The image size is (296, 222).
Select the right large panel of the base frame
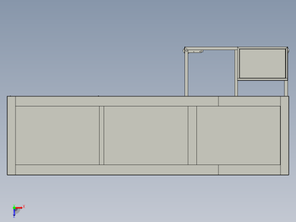click(x=239, y=135)
